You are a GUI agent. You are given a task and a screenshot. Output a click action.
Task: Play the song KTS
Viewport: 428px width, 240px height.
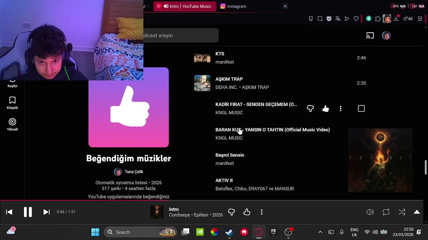coord(220,54)
